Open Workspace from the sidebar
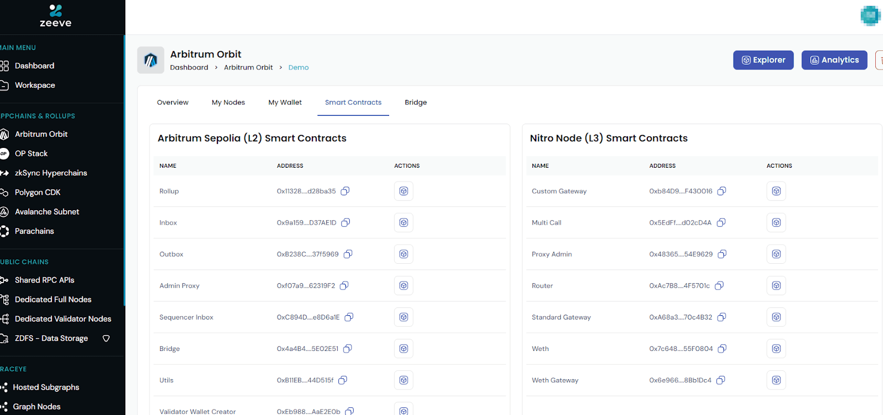This screenshot has height=415, width=883. (x=35, y=85)
